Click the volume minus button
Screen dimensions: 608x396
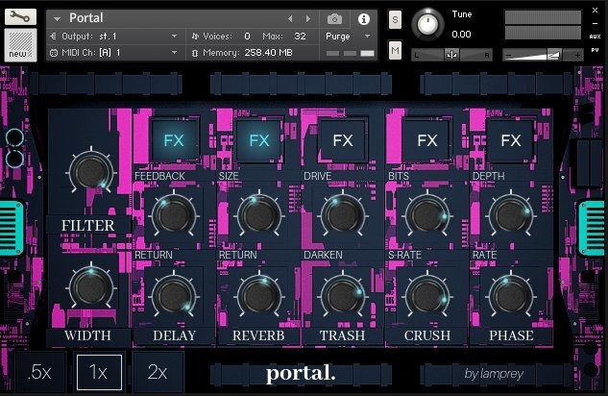tap(508, 56)
